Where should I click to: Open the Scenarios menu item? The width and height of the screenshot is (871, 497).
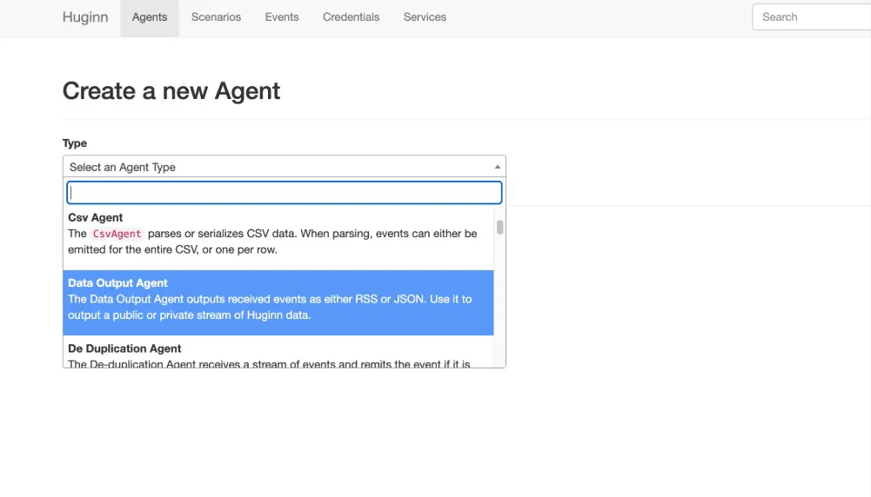216,17
